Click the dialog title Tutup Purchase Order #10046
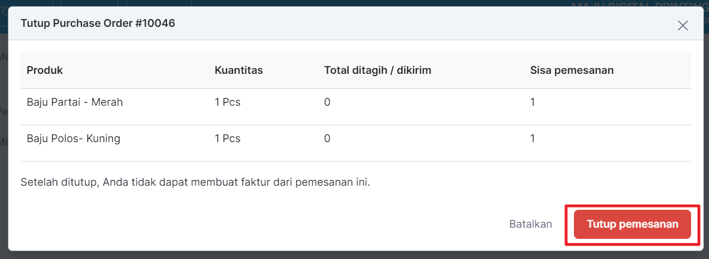Screen dimensions: 709x259 (x=98, y=23)
